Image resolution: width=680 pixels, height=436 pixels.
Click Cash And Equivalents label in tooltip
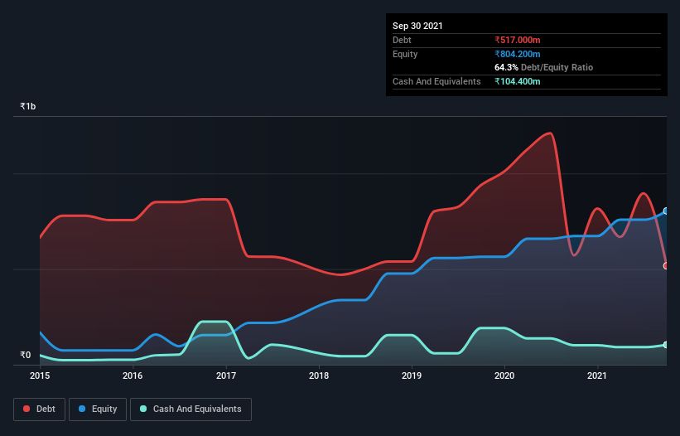pyautogui.click(x=436, y=81)
